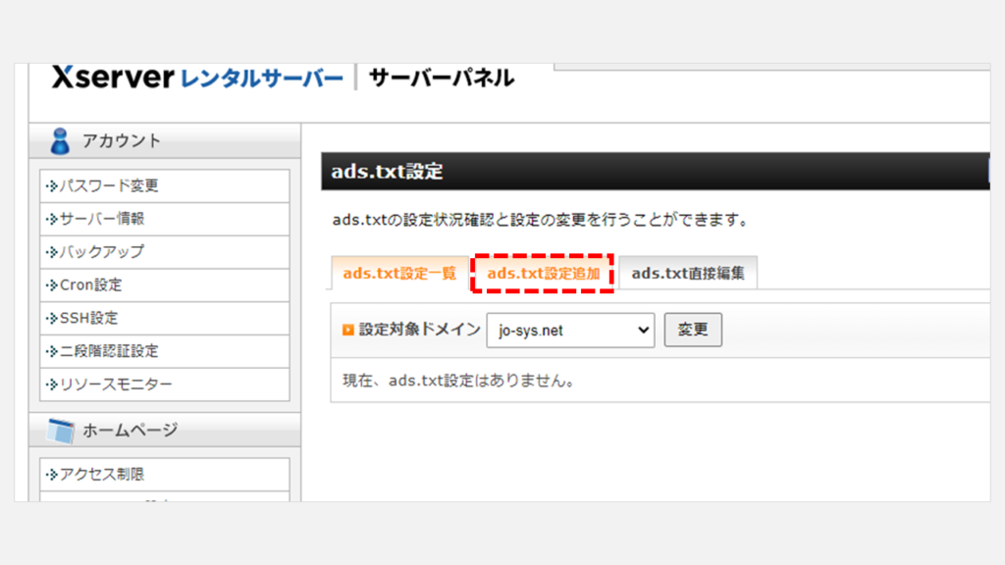Click the アカウント user icon

[x=60, y=141]
